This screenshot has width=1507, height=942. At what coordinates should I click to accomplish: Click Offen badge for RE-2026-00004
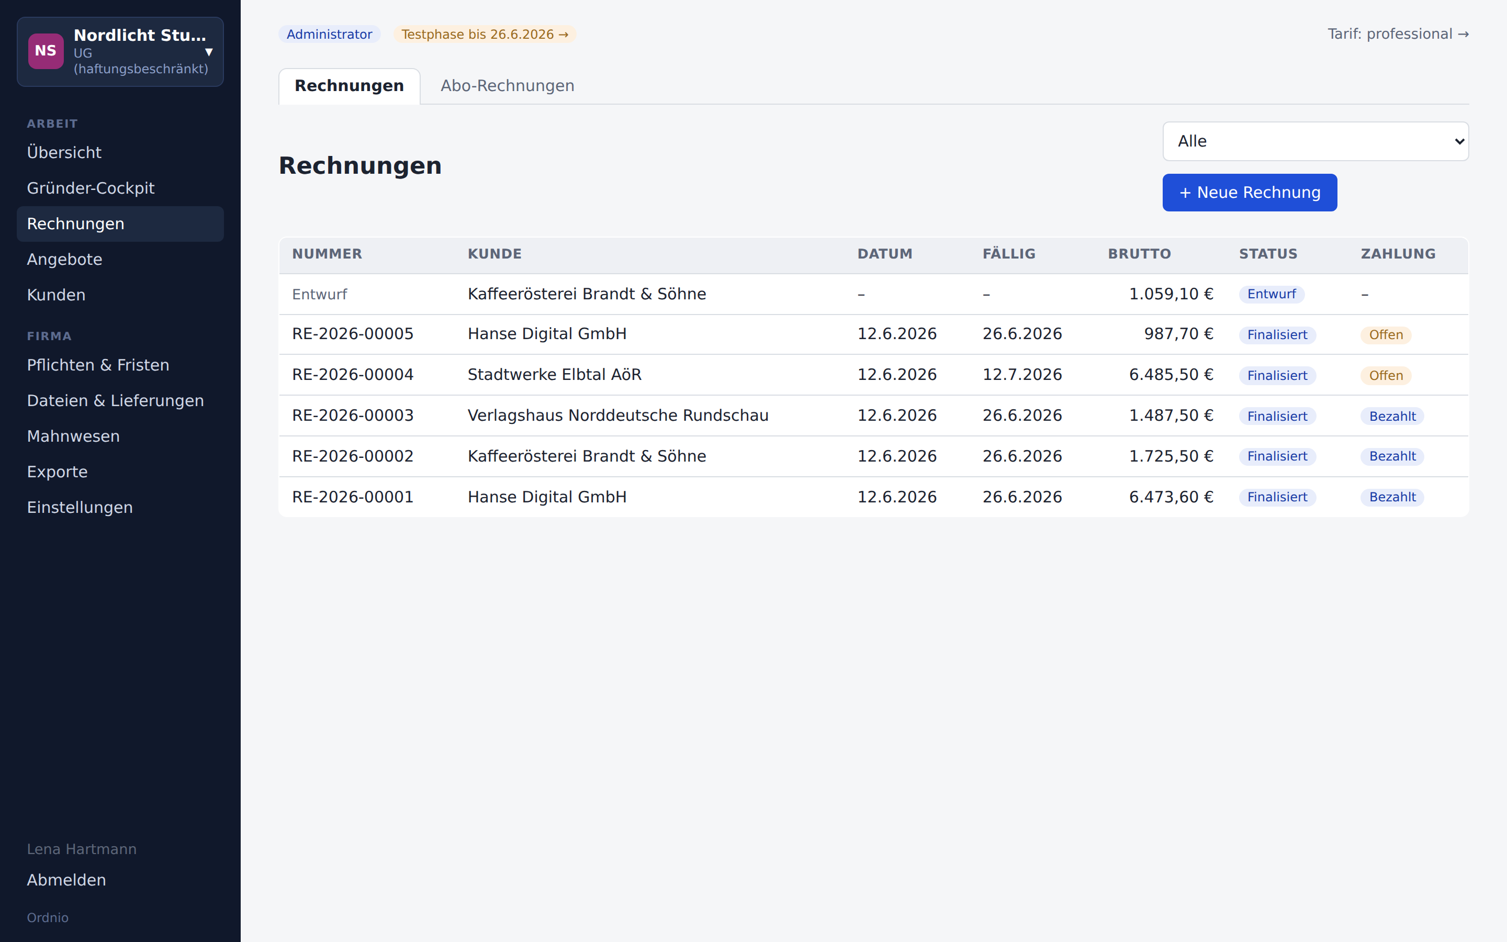click(1386, 376)
